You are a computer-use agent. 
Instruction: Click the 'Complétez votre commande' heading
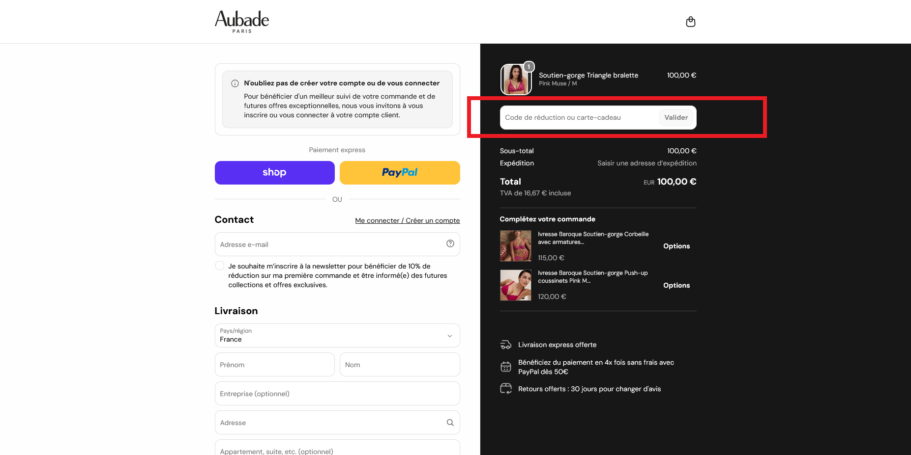(x=548, y=219)
